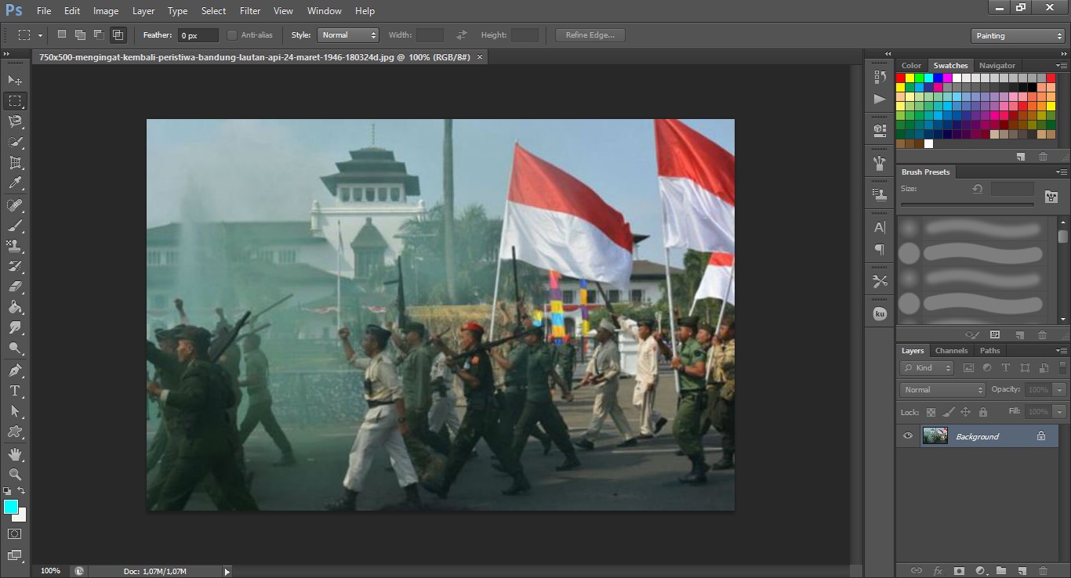Toggle lock position for the layer
This screenshot has width=1071, height=578.
coord(965,412)
